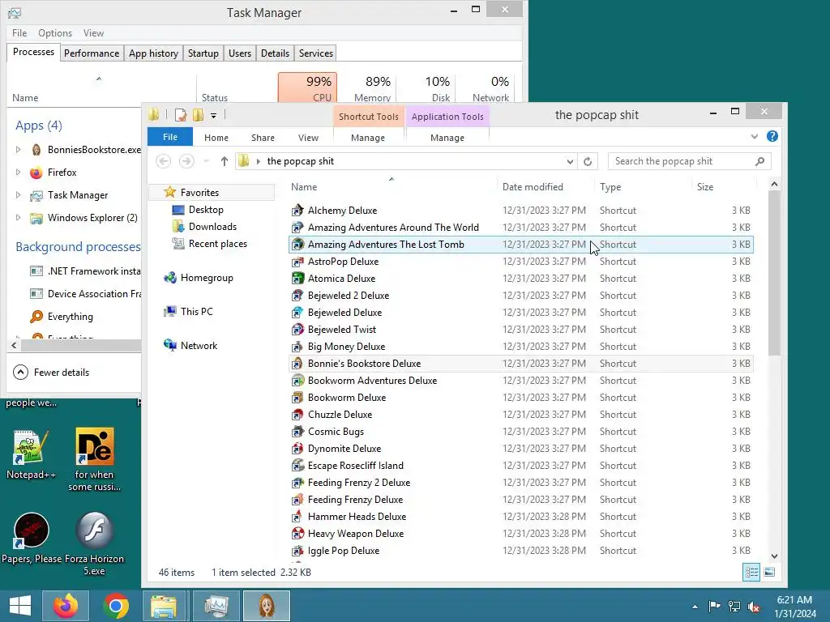830x622 pixels.
Task: Open the Startup tab
Action: (x=203, y=53)
